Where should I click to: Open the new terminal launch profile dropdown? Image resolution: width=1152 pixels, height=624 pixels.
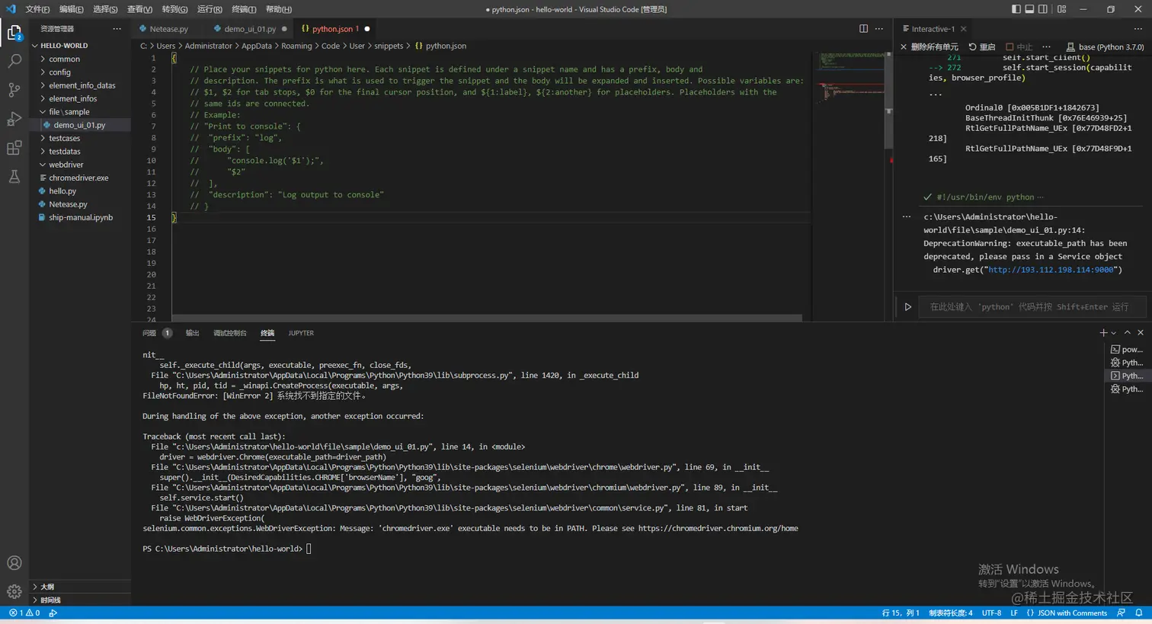coord(1114,333)
